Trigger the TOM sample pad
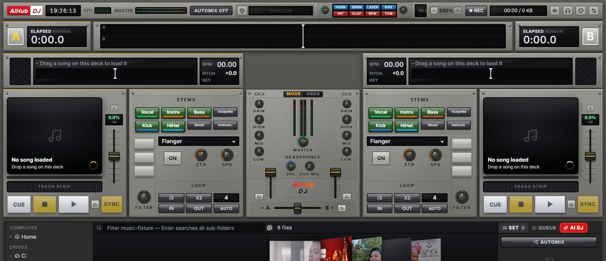Image resolution: width=606 pixels, height=261 pixels. click(x=389, y=14)
